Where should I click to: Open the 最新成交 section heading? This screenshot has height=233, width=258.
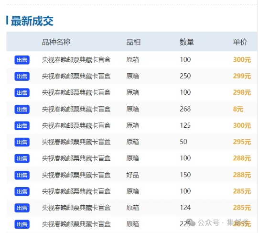pyautogui.click(x=32, y=21)
